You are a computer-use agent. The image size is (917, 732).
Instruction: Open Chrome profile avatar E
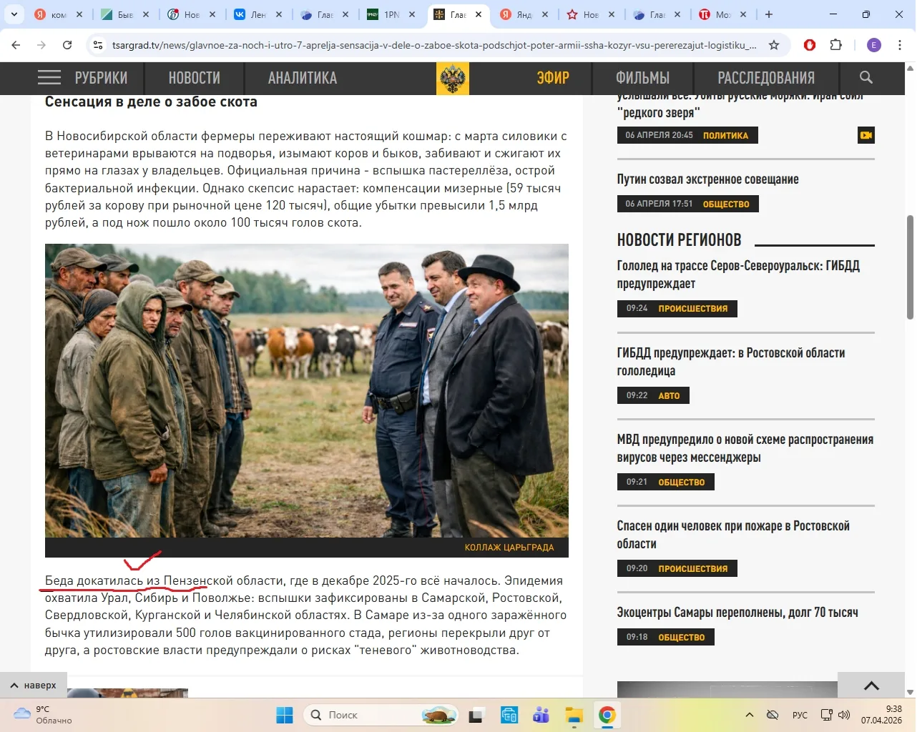tap(874, 45)
